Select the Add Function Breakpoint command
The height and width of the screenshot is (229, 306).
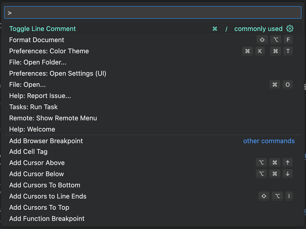click(47, 219)
